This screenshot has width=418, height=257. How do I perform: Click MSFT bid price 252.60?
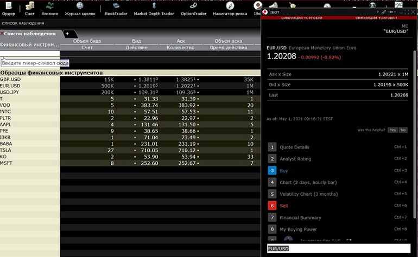point(149,163)
